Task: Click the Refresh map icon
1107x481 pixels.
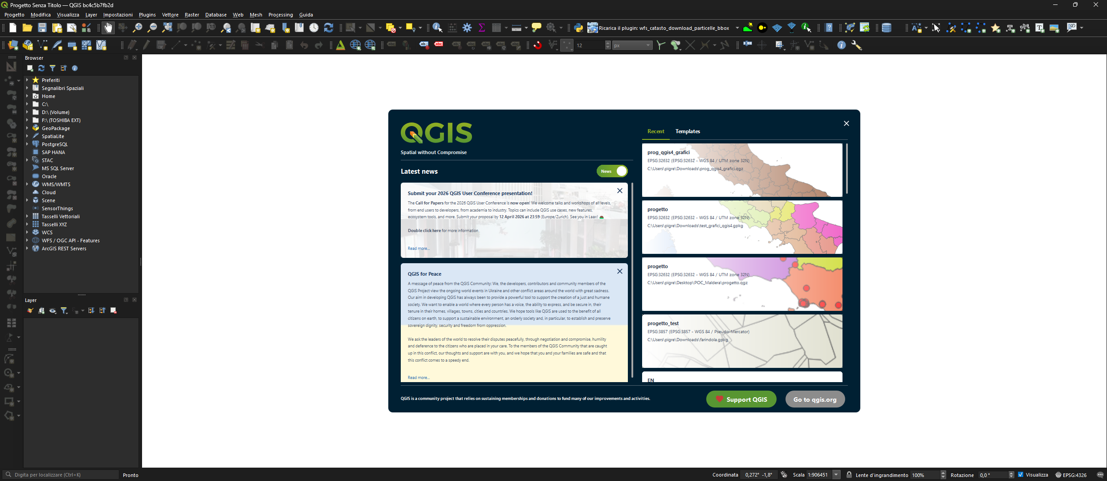Action: tap(329, 28)
